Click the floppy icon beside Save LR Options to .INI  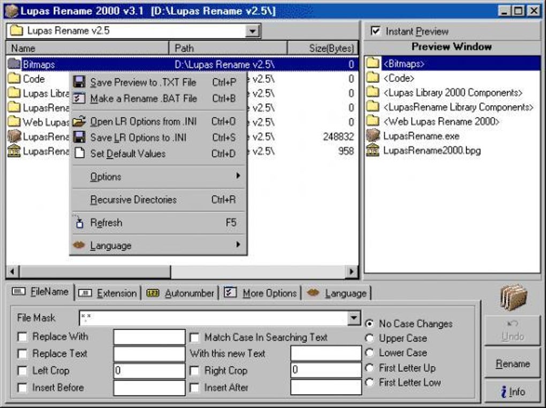79,137
